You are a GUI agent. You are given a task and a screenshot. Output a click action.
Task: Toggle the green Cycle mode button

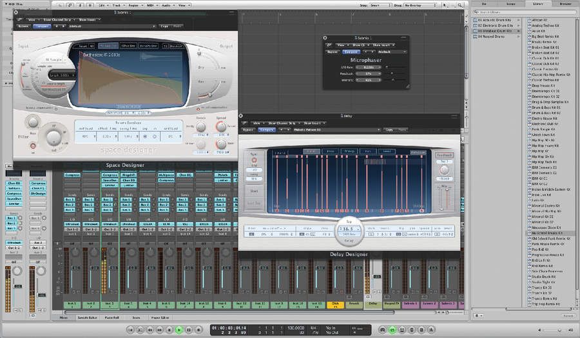(392, 329)
